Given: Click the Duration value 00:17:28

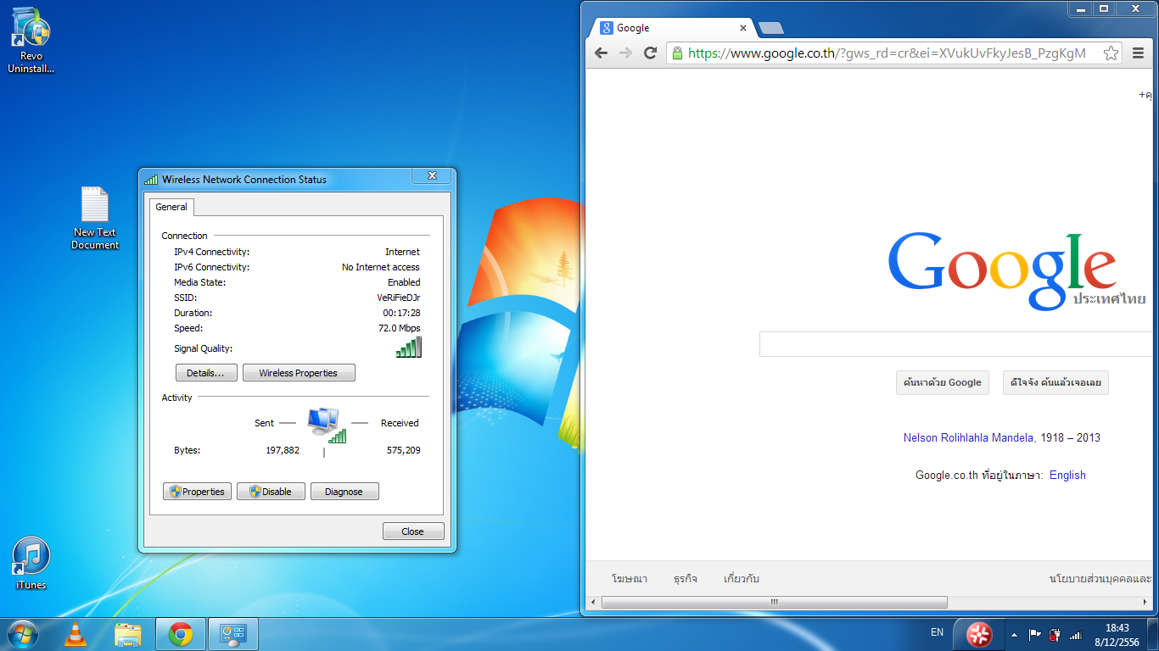Looking at the screenshot, I should [401, 313].
